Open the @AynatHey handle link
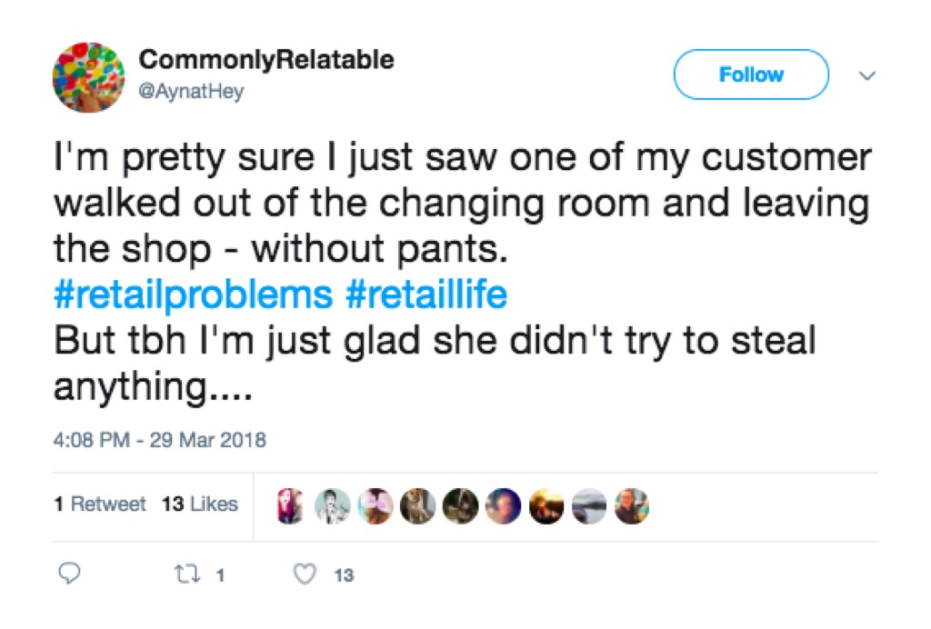The width and height of the screenshot is (931, 629). (x=191, y=92)
